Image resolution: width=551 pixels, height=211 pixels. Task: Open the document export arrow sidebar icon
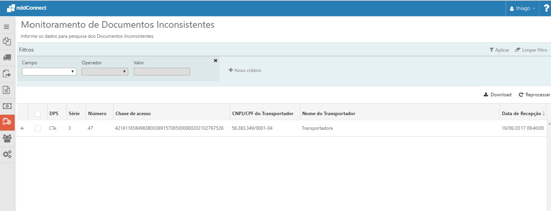point(7,73)
